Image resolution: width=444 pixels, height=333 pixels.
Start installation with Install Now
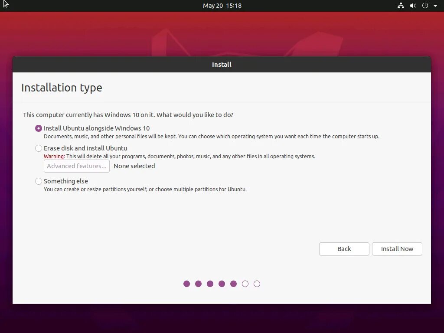[397, 249]
